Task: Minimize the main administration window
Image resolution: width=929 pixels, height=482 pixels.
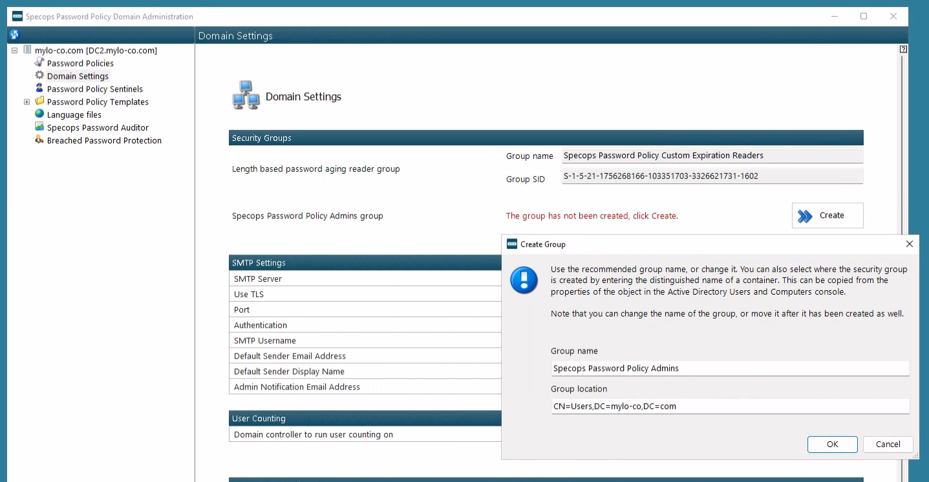Action: click(834, 16)
